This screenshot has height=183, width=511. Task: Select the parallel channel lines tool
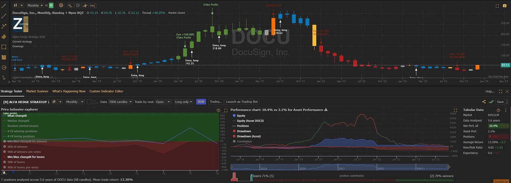4,36
